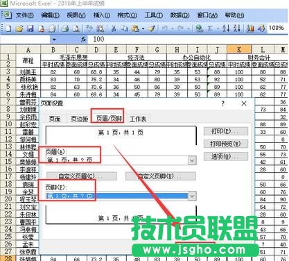Screen dimensions: 289x261
Task: Open the 数据(D) menu
Action: click(179, 15)
